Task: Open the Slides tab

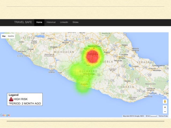Action: pyautogui.click(x=76, y=22)
